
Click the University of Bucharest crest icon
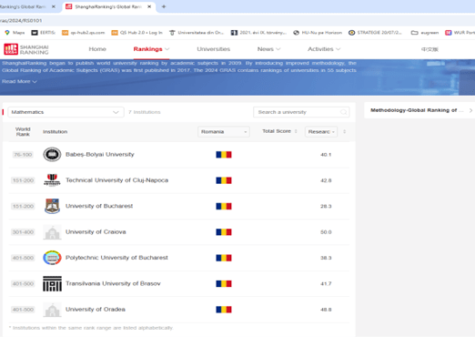coord(52,206)
